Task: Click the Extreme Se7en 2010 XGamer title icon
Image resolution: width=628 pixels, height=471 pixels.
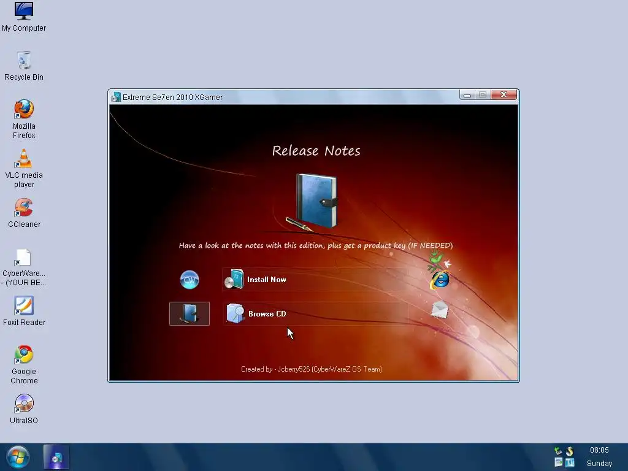Action: 116,97
